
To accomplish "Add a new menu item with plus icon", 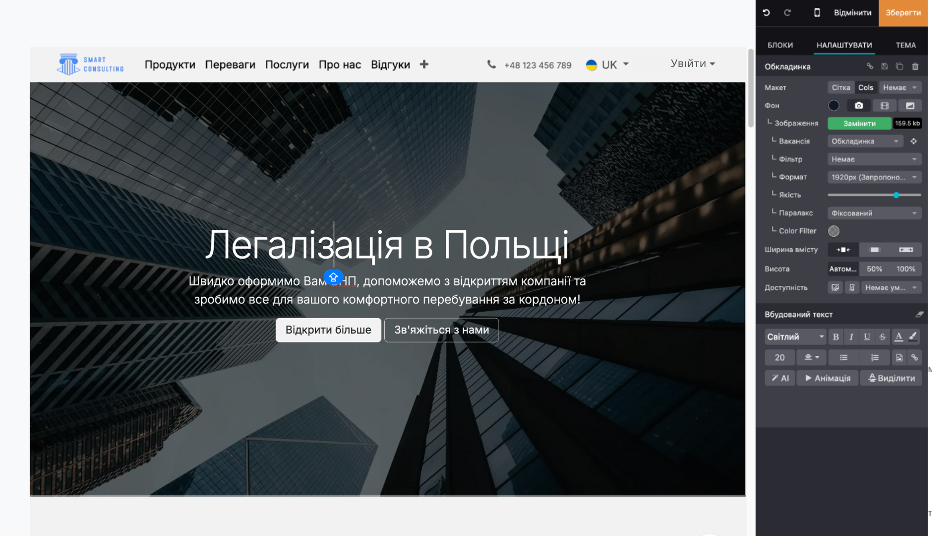I will point(424,65).
